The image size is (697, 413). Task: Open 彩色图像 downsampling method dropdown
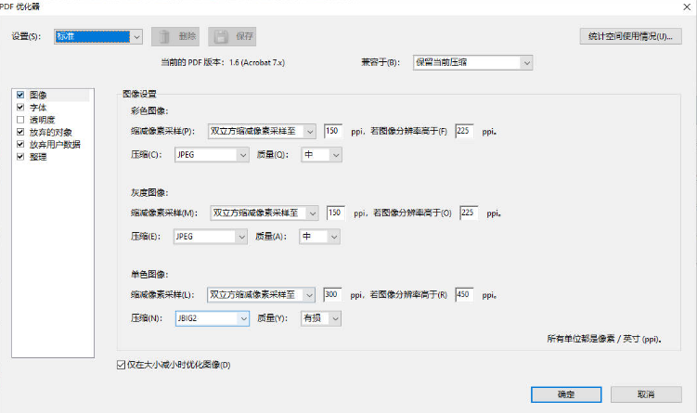point(262,131)
